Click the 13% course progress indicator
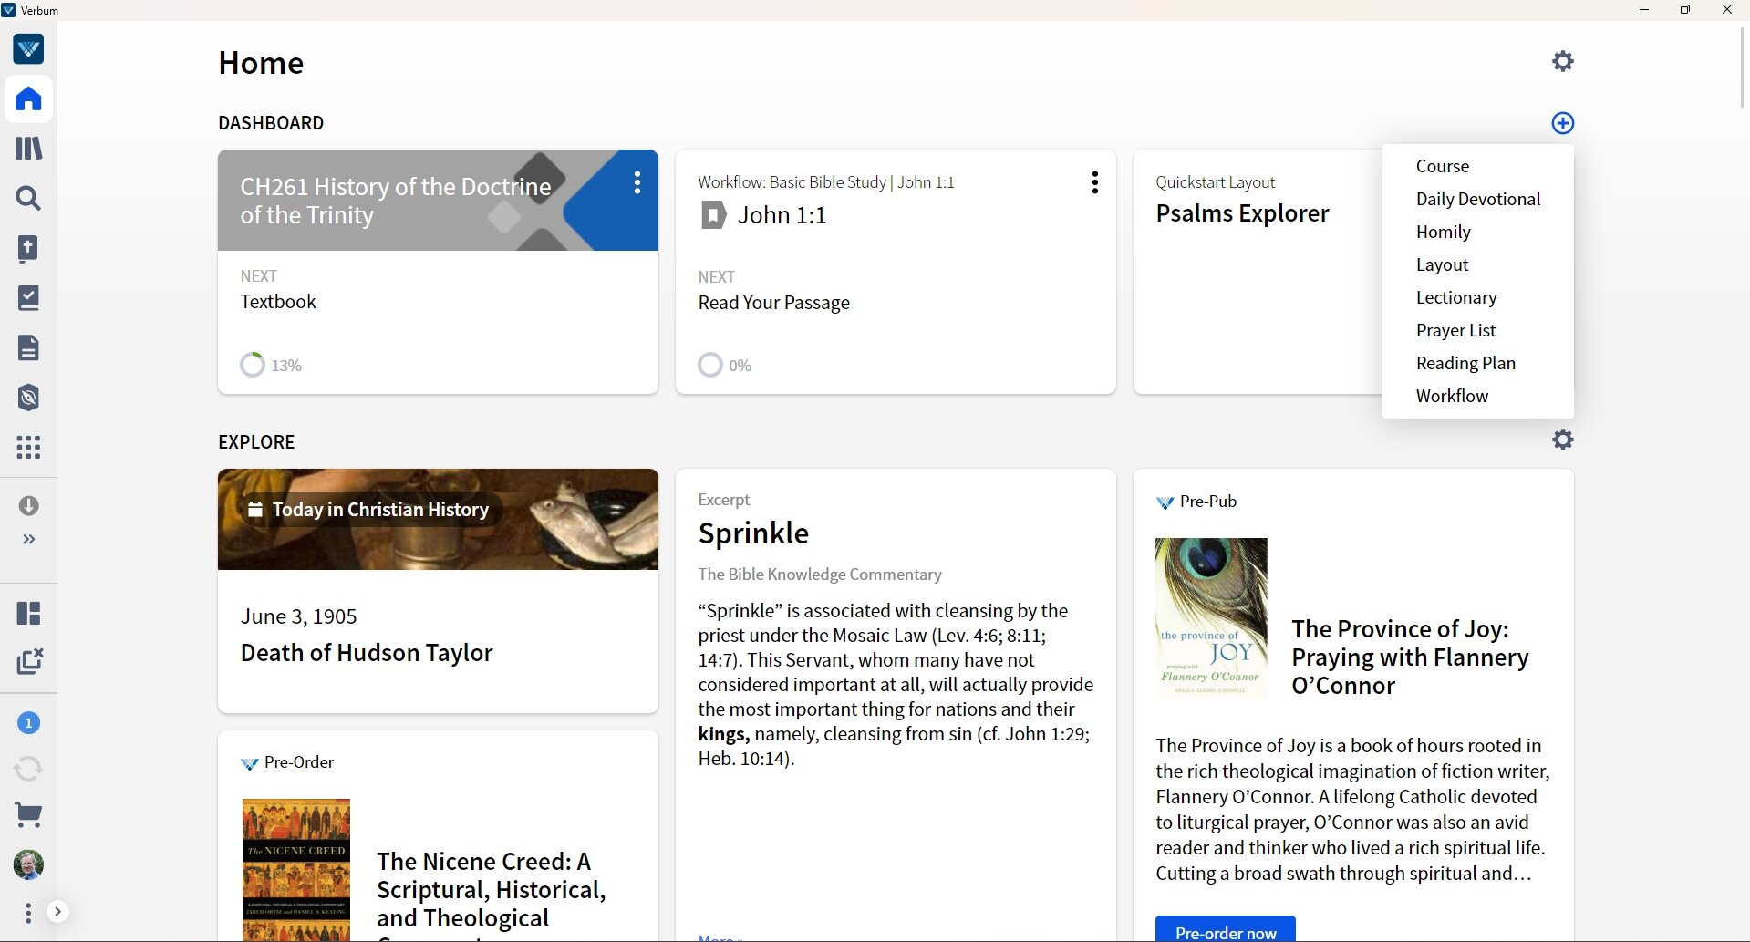This screenshot has width=1750, height=942. [271, 365]
